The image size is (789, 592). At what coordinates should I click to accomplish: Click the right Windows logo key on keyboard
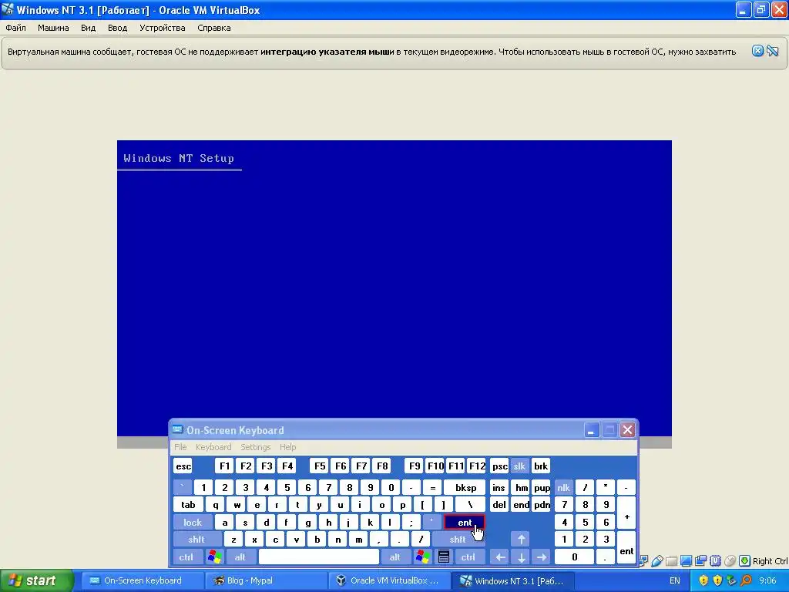423,557
